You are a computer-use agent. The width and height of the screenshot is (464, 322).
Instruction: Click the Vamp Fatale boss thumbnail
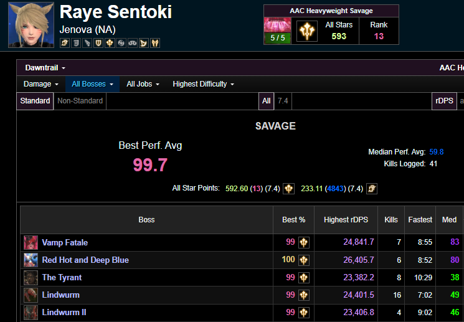pyautogui.click(x=31, y=242)
